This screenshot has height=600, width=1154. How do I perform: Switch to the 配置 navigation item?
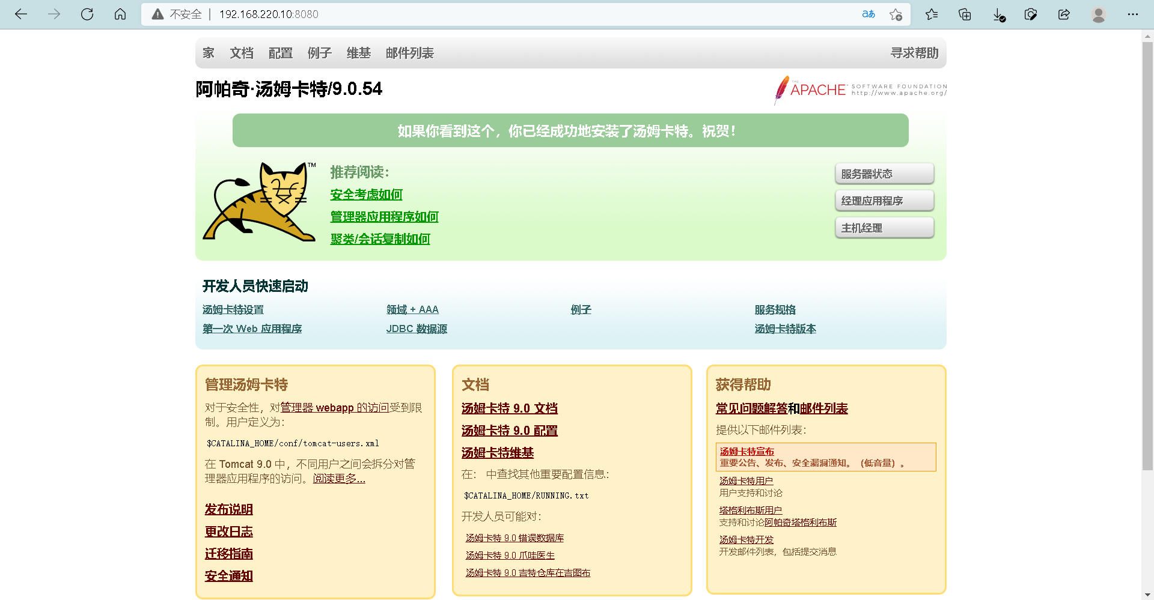point(281,53)
